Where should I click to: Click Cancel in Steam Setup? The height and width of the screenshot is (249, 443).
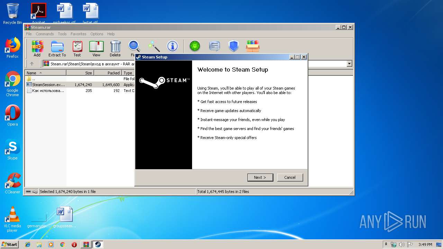click(290, 177)
